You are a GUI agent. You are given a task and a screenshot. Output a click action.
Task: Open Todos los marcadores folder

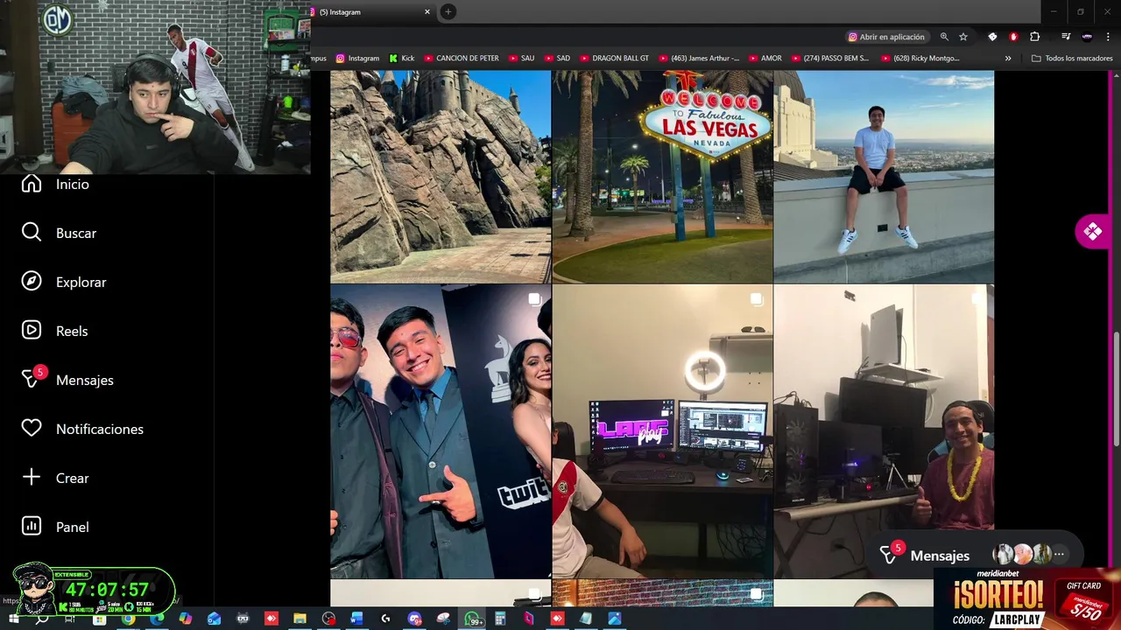[x=1072, y=59]
